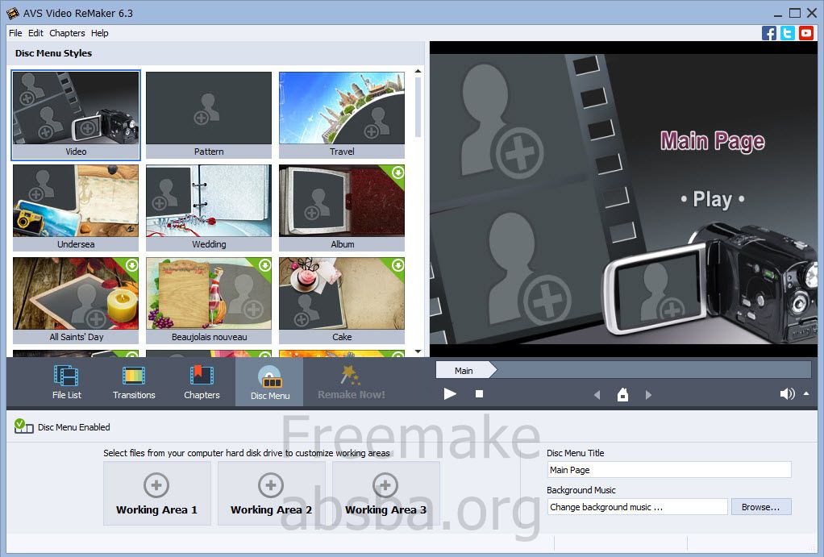Image resolution: width=824 pixels, height=557 pixels.
Task: Click the styles list scrollbar thumb
Action: pos(418,107)
